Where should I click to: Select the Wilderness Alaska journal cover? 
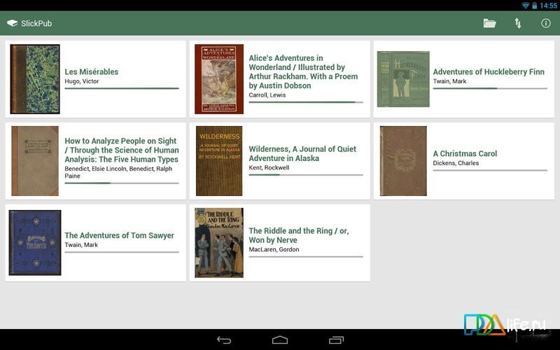tap(219, 161)
